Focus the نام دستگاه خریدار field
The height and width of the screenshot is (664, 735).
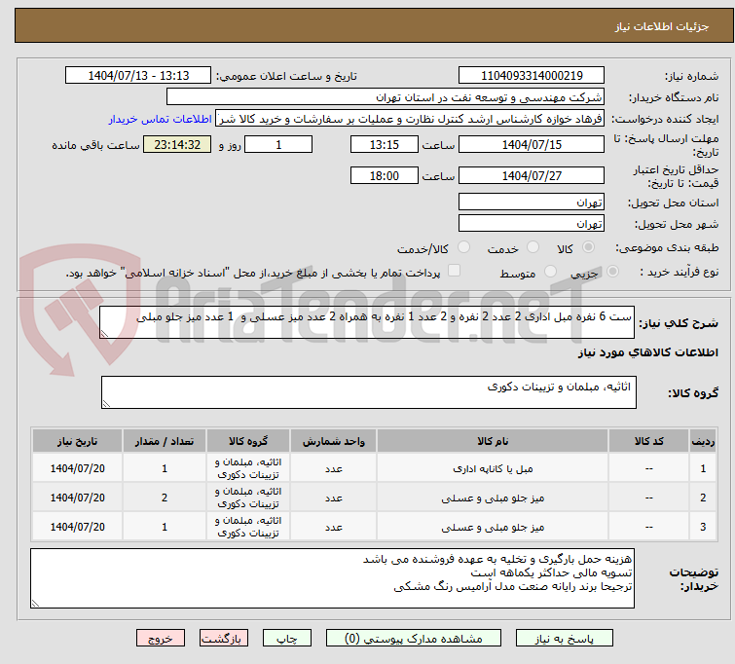coord(386,97)
